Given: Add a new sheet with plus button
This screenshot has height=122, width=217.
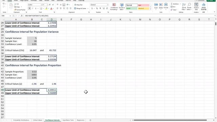Looking at the screenshot, I should [91, 120].
